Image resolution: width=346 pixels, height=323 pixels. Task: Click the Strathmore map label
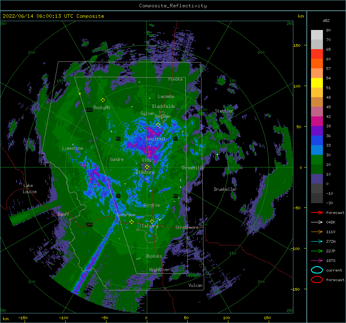coord(187,227)
